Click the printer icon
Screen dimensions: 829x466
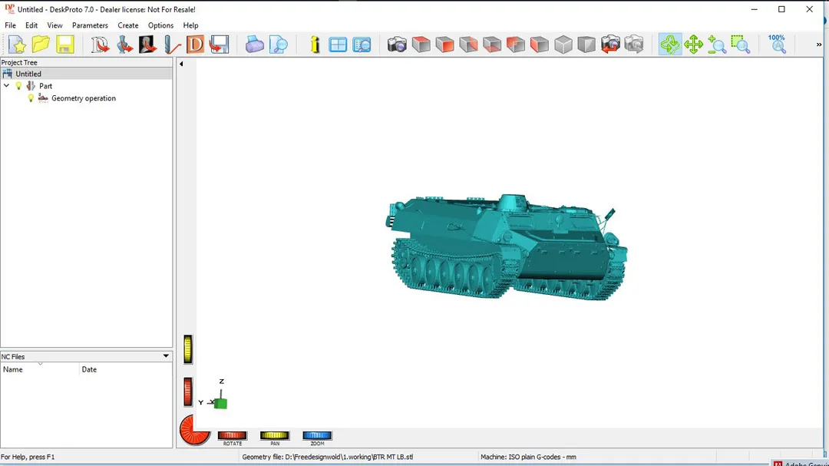click(x=254, y=45)
